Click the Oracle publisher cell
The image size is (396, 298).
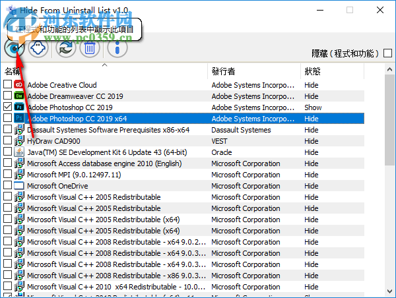tap(222, 152)
